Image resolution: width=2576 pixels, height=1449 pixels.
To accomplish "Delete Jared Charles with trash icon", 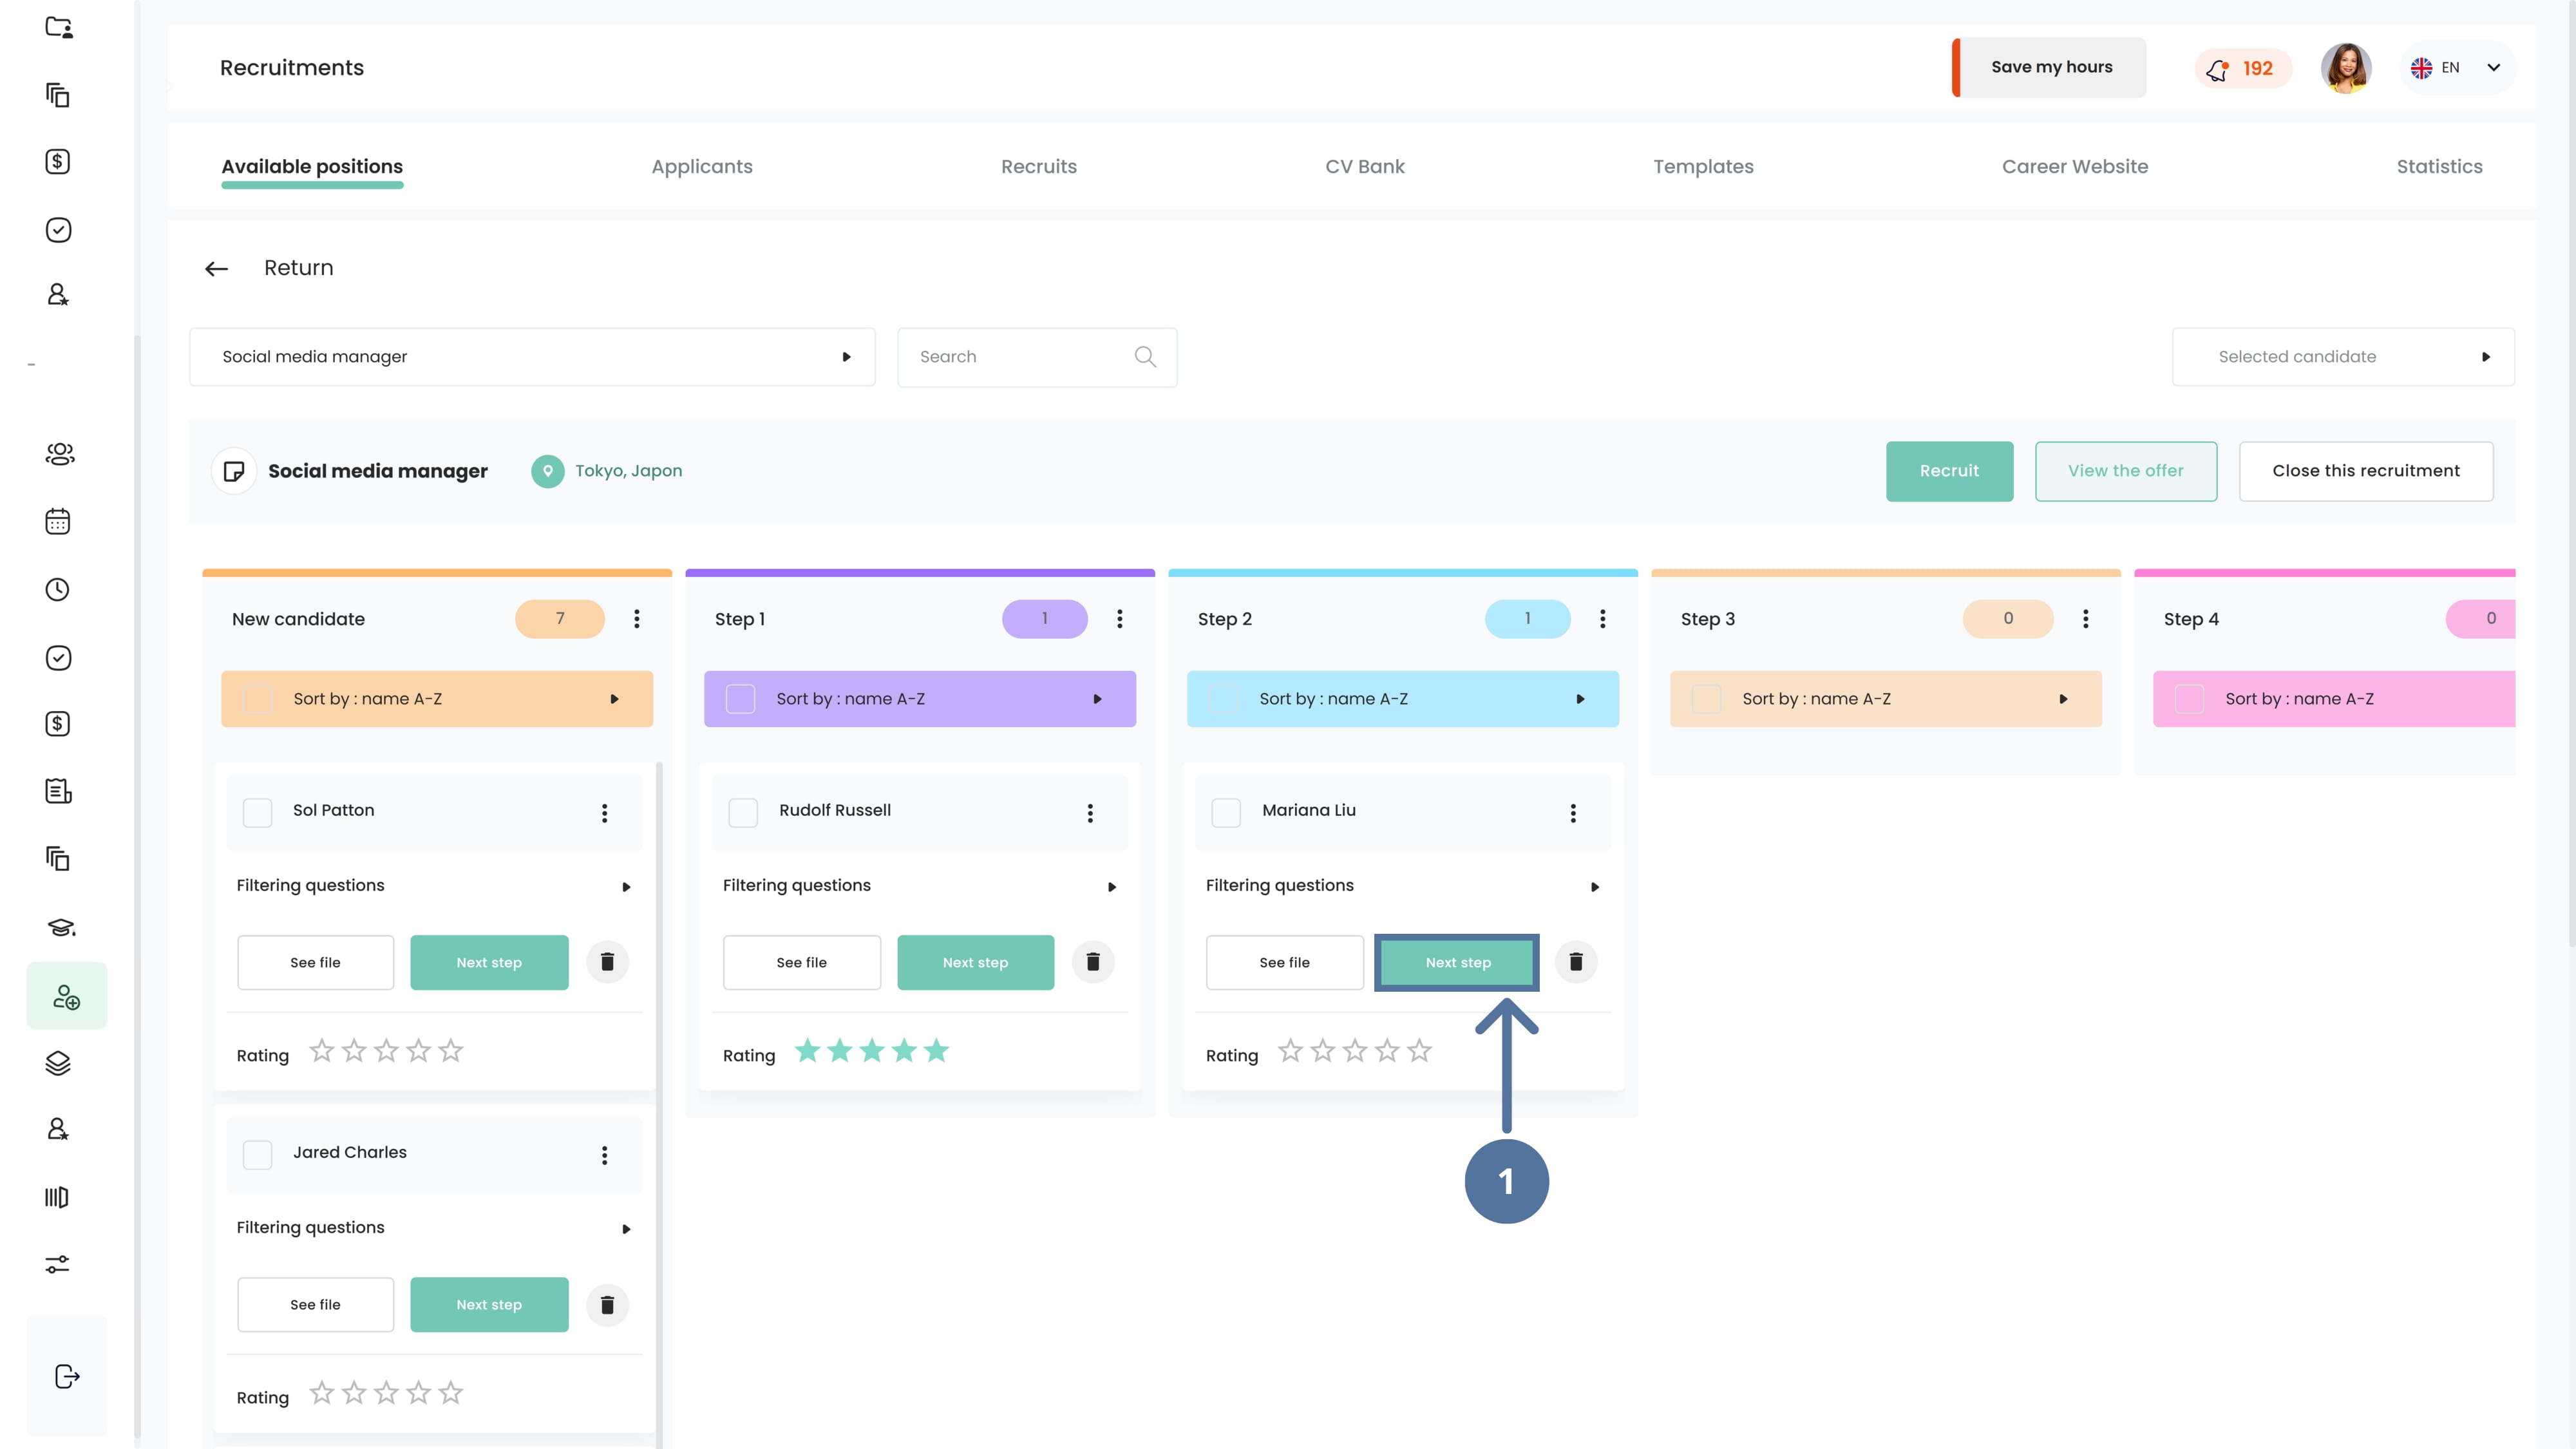I will coord(607,1304).
